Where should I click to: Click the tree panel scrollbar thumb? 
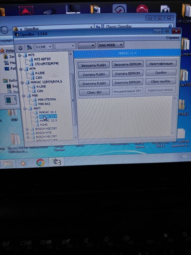[x=73, y=99]
